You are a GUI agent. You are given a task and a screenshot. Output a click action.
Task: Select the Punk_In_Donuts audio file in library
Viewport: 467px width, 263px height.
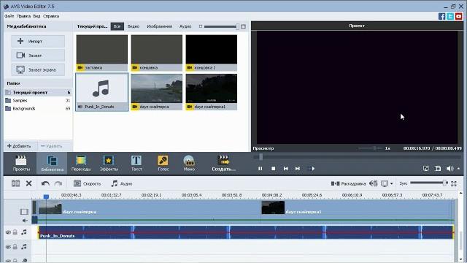[x=102, y=92]
